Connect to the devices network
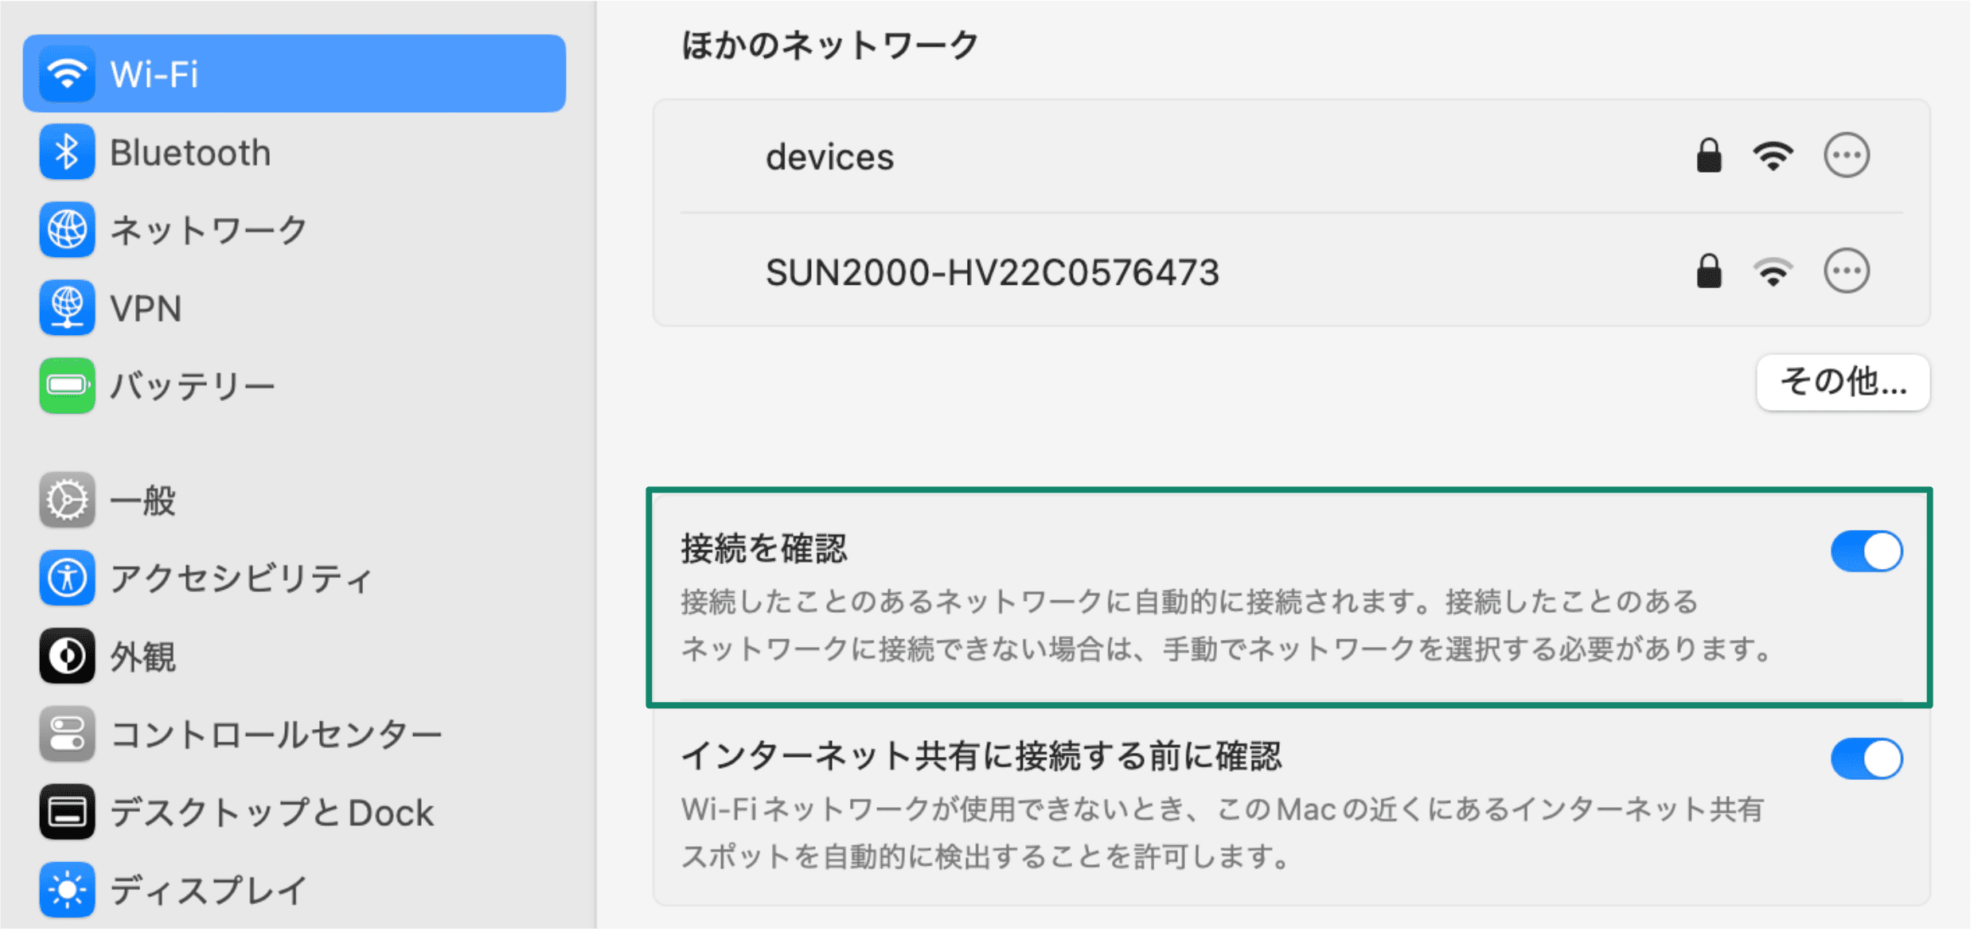 coord(829,157)
